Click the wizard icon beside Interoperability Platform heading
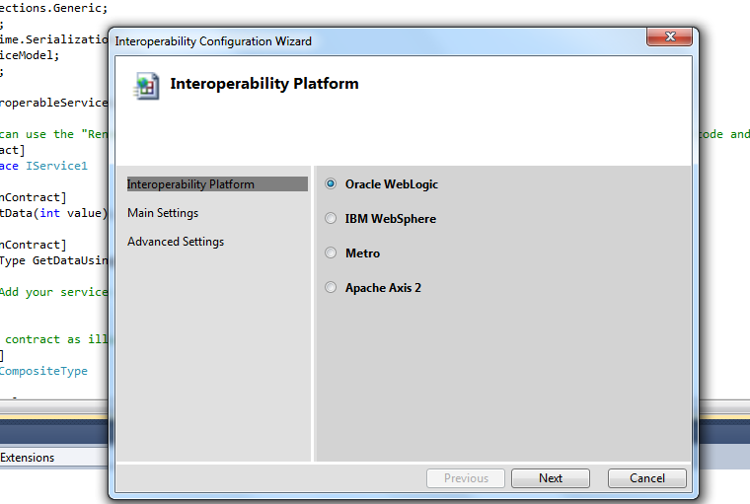Screen dimensions: 750x504 tap(146, 86)
